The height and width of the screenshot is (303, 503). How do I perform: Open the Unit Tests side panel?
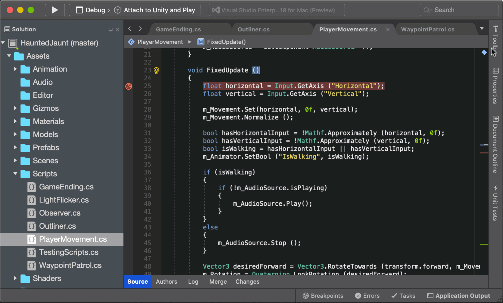click(x=495, y=203)
